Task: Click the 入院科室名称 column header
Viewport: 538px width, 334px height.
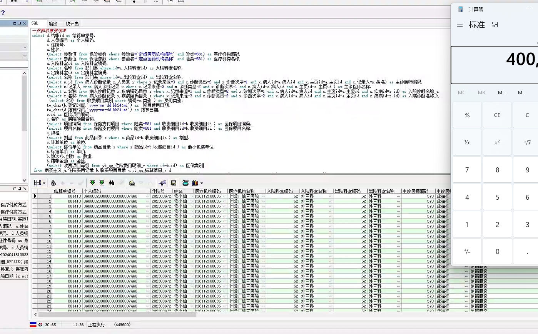Action: click(316, 191)
